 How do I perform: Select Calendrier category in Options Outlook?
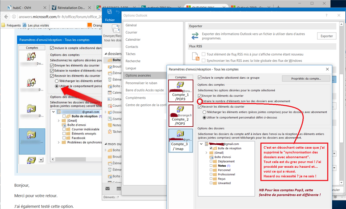pyautogui.click(x=133, y=40)
